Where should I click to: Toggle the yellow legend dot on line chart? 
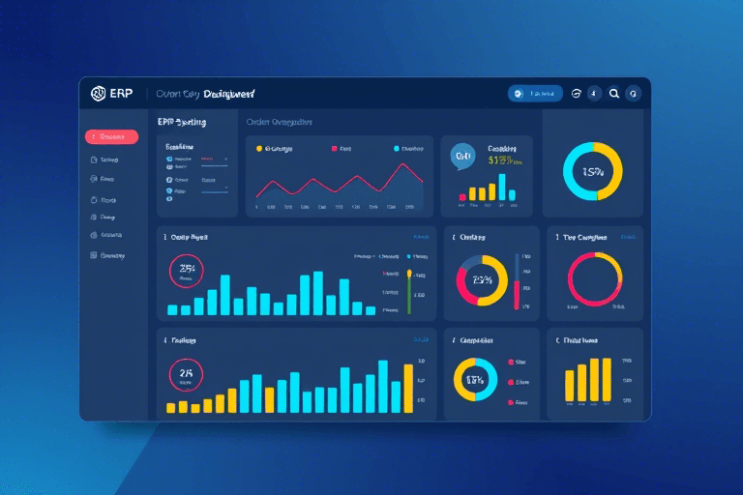pos(259,149)
